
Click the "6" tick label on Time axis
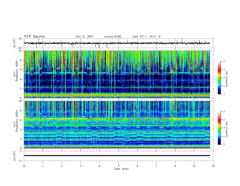click(x=138, y=166)
